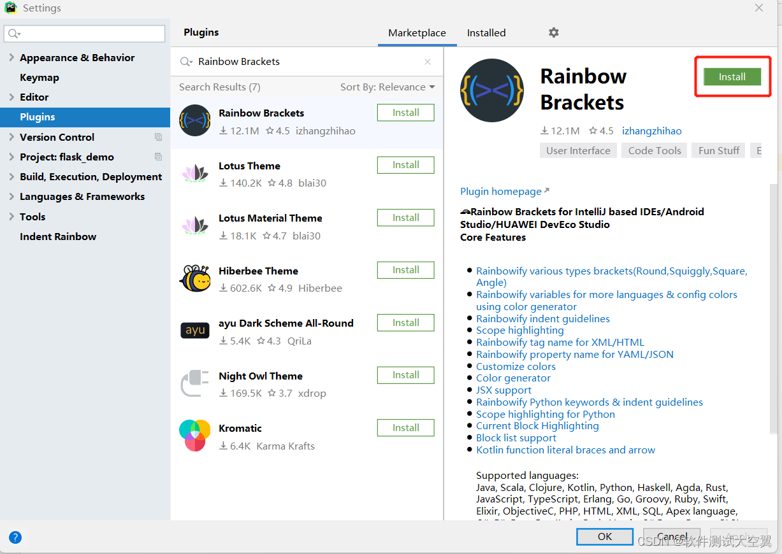Open the Rainbowify indent guidelines link
782x554 pixels.
coord(543,318)
